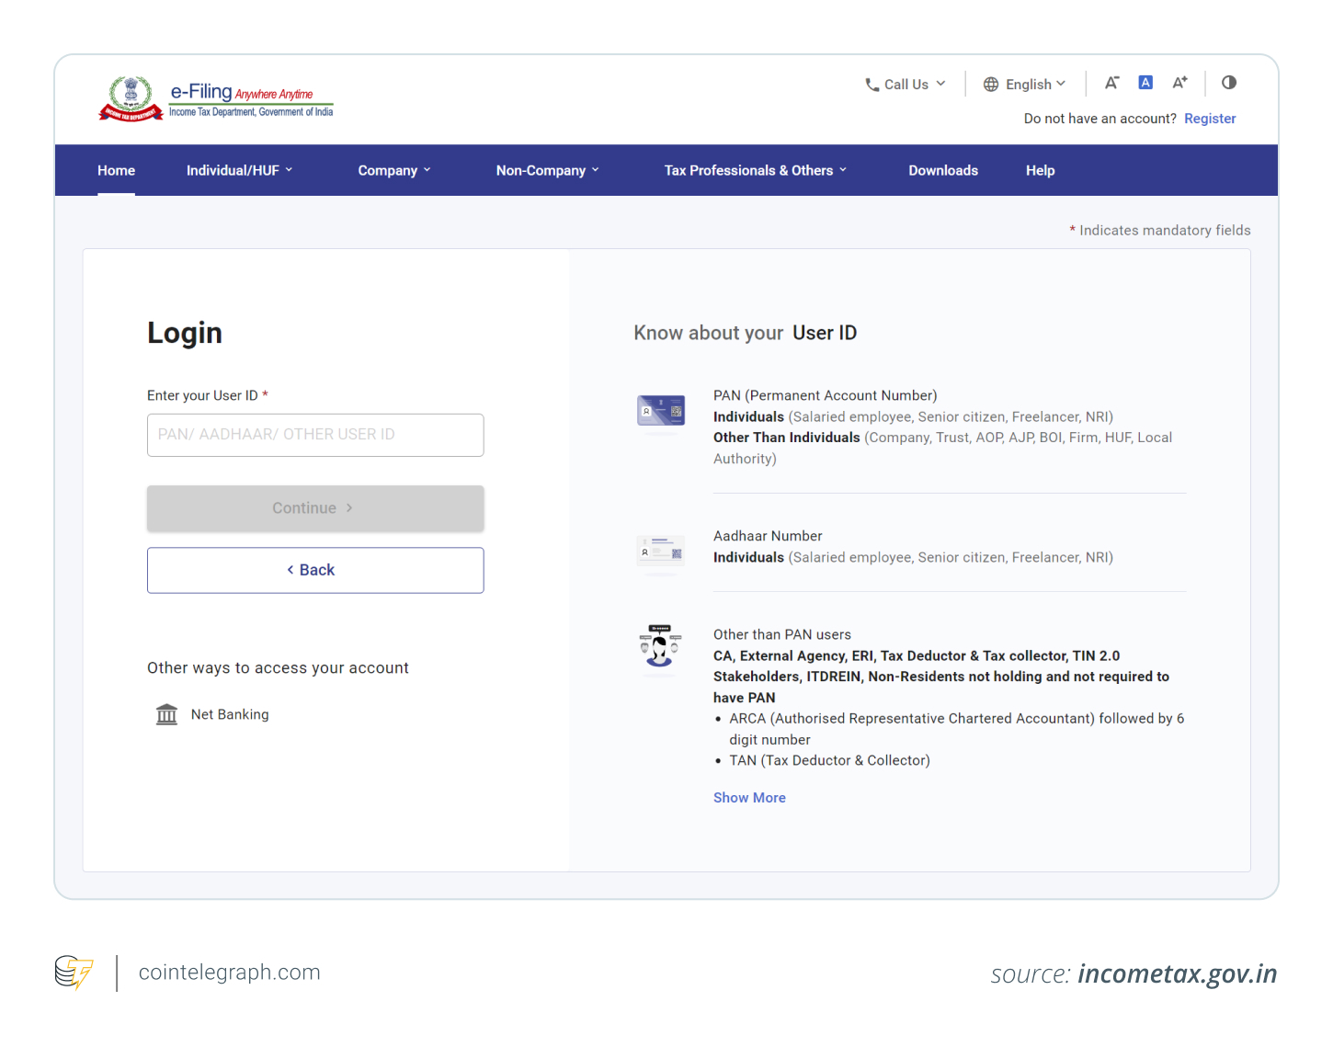This screenshot has height=1047, width=1333.
Task: Reset to default font size icon
Action: pos(1145,83)
